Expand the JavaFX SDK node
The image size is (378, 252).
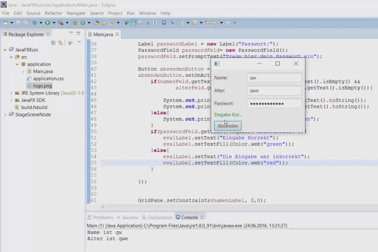click(11, 100)
